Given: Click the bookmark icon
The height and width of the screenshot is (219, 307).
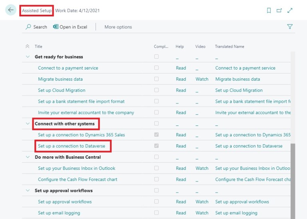Looking at the screenshot, I should point(269,10).
